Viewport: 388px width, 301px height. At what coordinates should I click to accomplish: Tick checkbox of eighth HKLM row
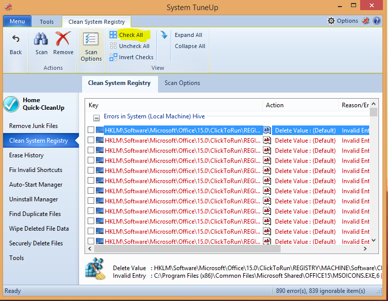pyautogui.click(x=91, y=201)
